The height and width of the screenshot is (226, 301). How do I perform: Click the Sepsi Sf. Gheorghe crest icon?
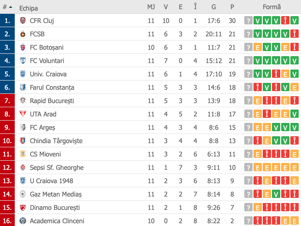[x=23, y=168]
